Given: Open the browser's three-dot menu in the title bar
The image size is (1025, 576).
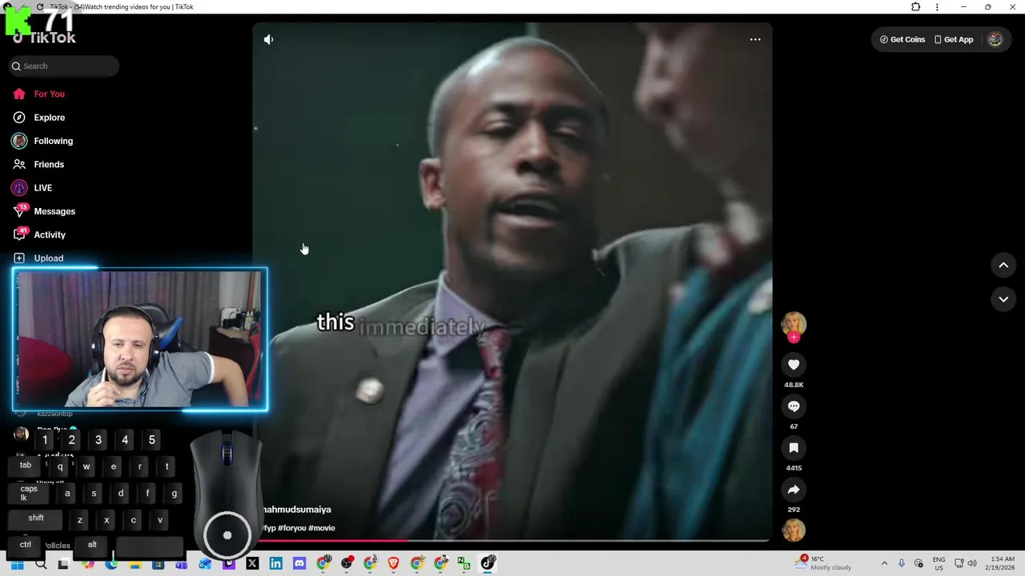Looking at the screenshot, I should click(937, 7).
